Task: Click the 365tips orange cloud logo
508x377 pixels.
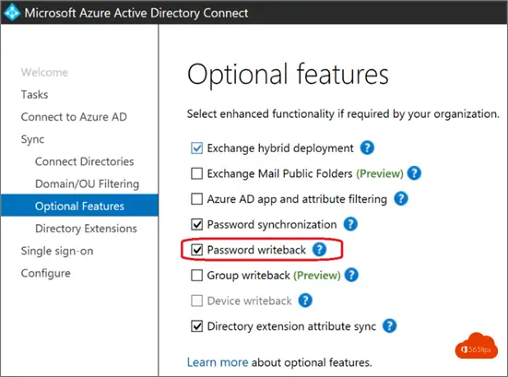Action: [x=477, y=347]
